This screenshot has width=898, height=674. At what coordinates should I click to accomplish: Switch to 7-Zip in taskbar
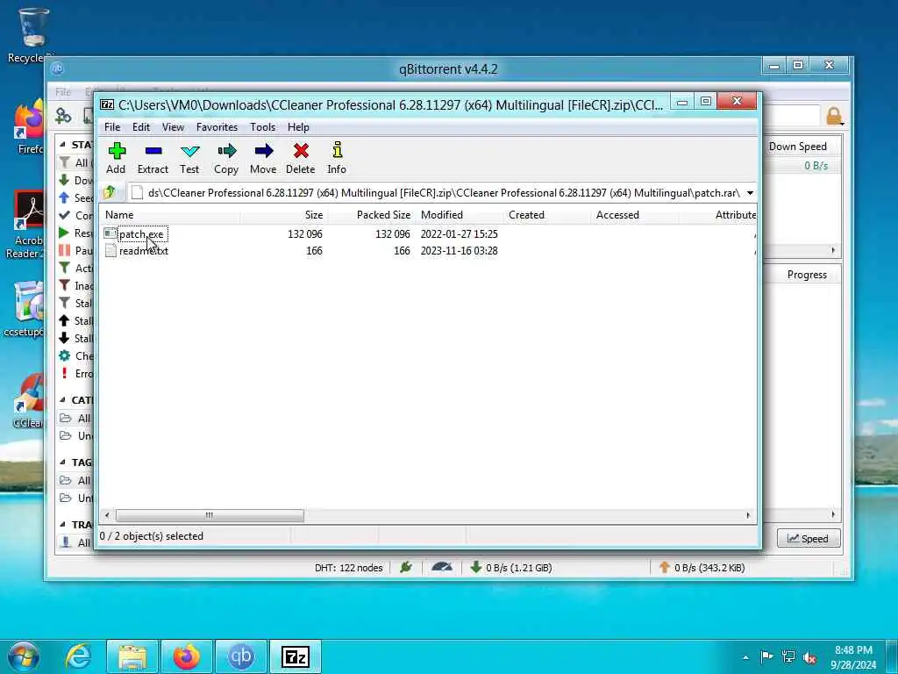click(296, 656)
